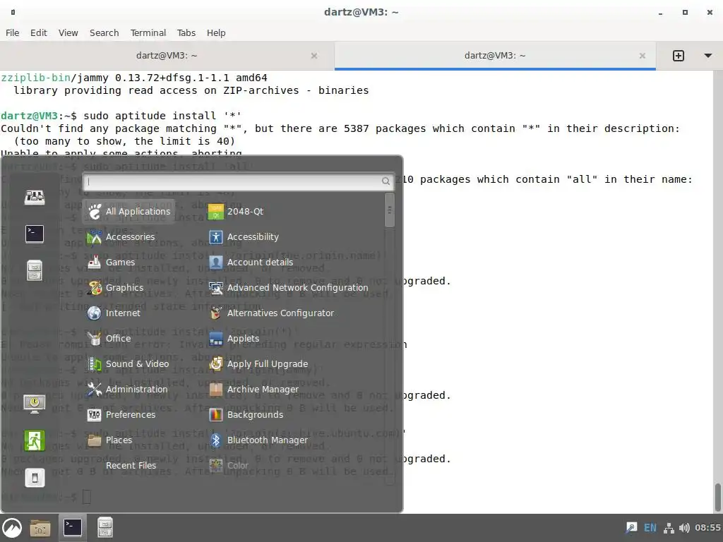Open the Edit menu
The image size is (723, 542).
click(39, 32)
